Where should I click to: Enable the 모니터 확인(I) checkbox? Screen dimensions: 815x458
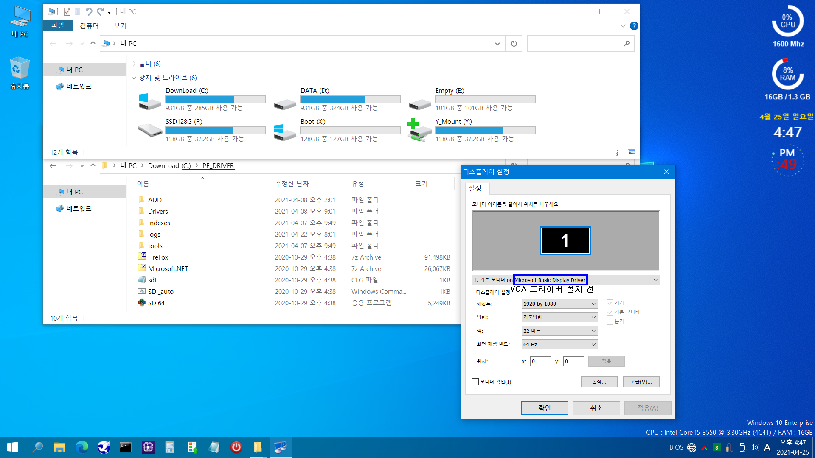click(x=475, y=382)
